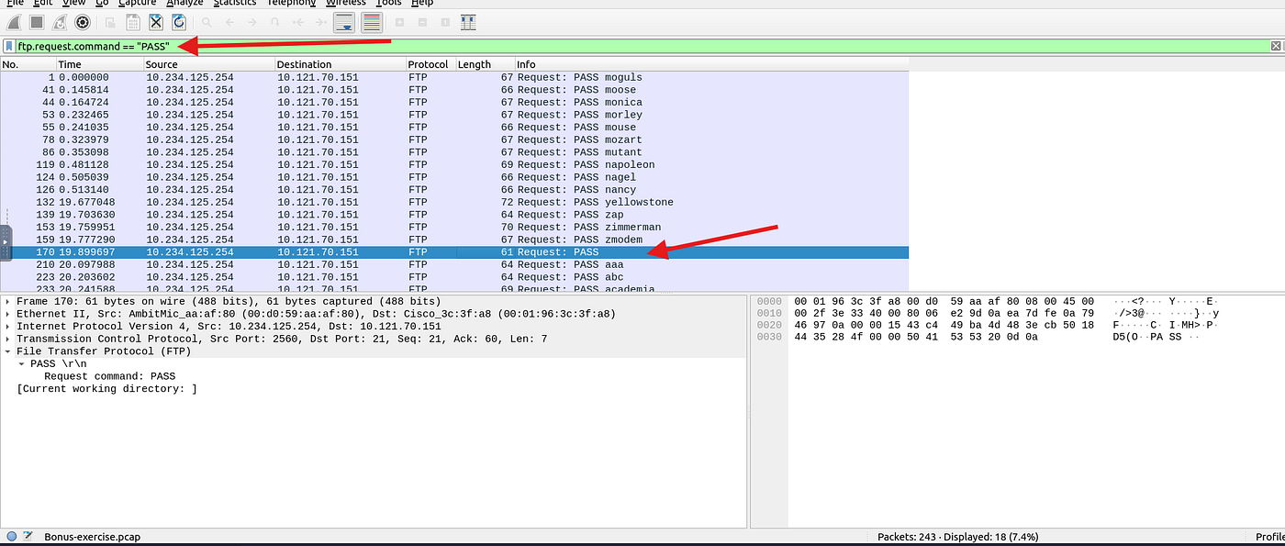
Task: Toggle packet list colorization
Action: (x=372, y=21)
